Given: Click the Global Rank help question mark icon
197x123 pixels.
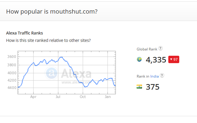Looking at the screenshot, I should coord(160,49).
